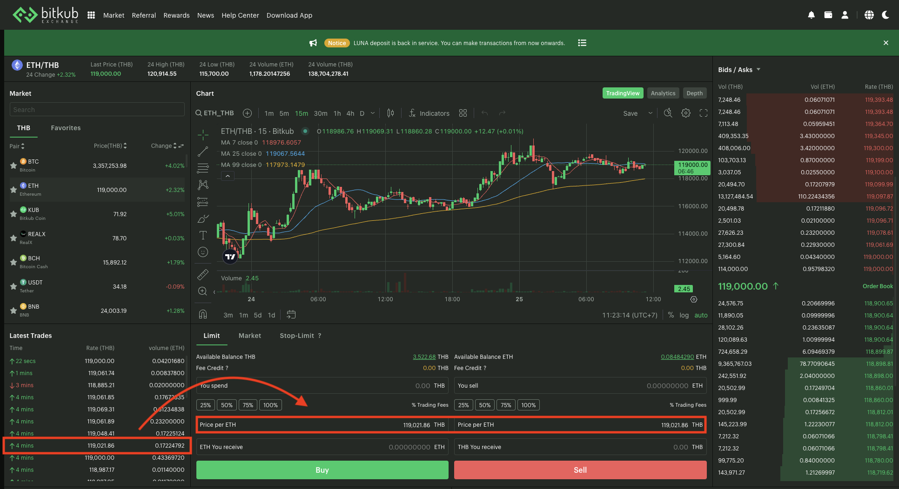Image resolution: width=899 pixels, height=489 pixels.
Task: Focus the market Search field
Action: [x=97, y=110]
